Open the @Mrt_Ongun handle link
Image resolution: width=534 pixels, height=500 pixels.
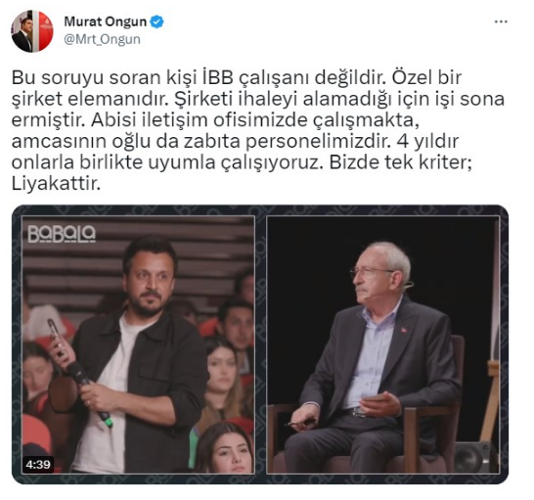[102, 39]
